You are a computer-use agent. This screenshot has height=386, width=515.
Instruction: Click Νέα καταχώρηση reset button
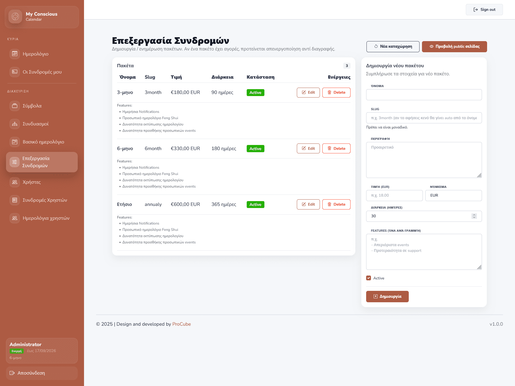tap(393, 47)
